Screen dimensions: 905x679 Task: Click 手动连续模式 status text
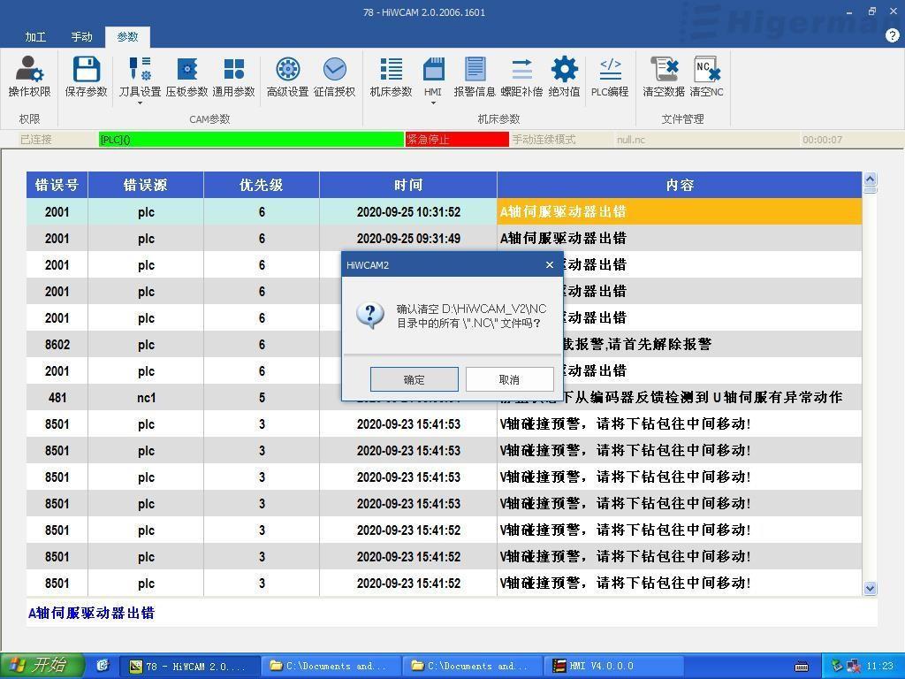pos(544,139)
